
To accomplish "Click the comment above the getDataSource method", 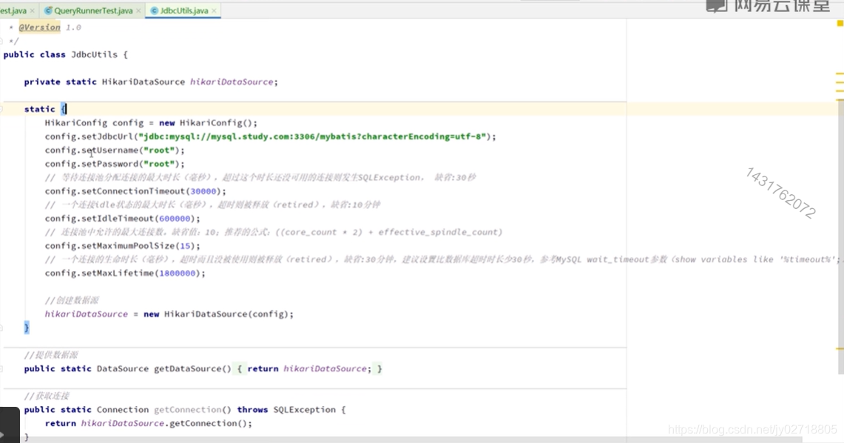I will (x=51, y=355).
